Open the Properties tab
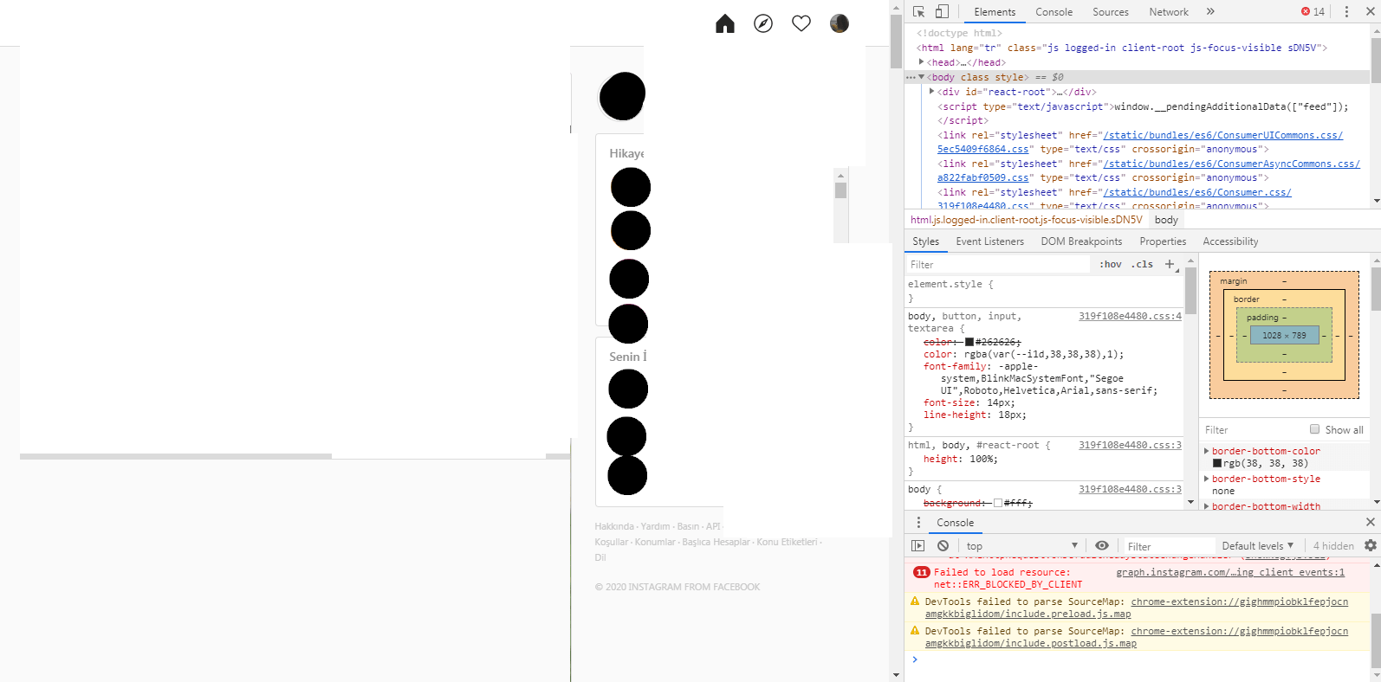Viewport: 1381px width, 682px height. (1163, 241)
